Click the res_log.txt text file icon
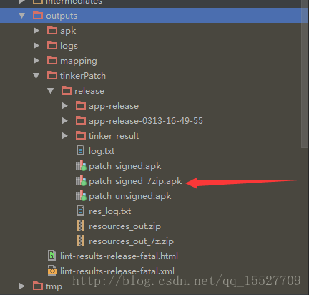The height and width of the screenshot is (295, 309). [x=81, y=211]
